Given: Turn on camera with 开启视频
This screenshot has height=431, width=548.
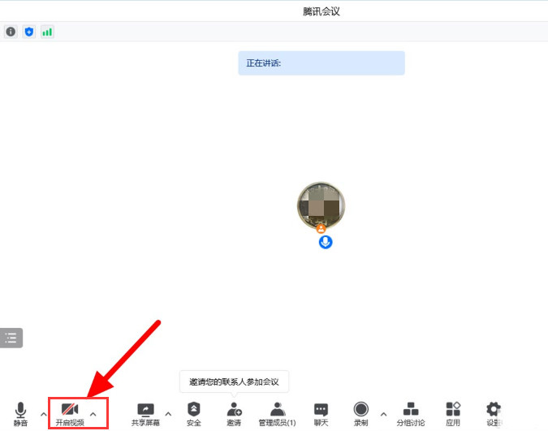Looking at the screenshot, I should coord(70,414).
